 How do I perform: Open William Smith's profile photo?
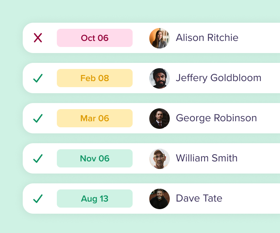point(160,158)
